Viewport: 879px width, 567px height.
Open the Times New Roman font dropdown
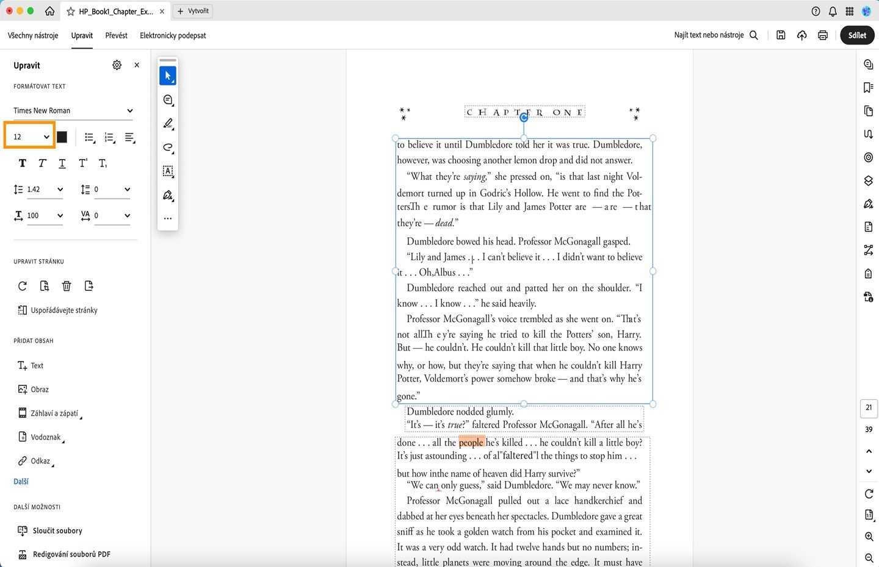click(x=73, y=110)
